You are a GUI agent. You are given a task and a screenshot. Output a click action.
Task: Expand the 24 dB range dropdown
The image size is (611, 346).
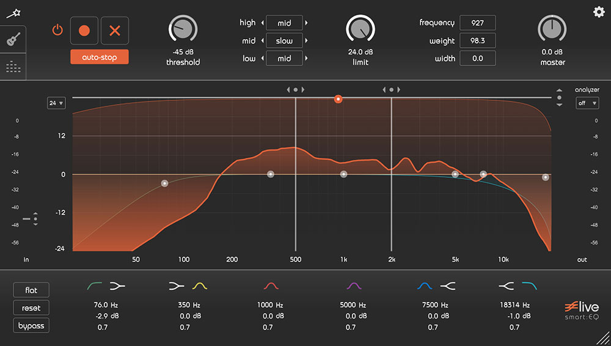pyautogui.click(x=56, y=103)
